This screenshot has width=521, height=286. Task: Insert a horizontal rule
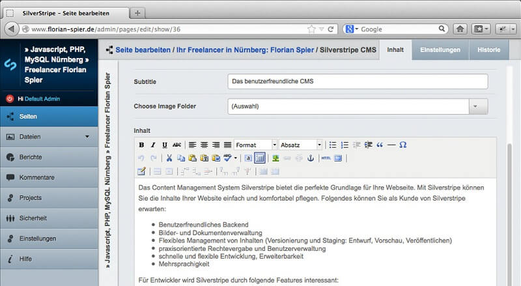pyautogui.click(x=391, y=145)
